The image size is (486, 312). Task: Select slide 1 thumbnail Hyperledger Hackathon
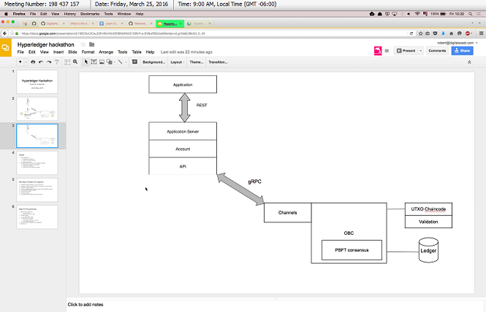click(37, 82)
